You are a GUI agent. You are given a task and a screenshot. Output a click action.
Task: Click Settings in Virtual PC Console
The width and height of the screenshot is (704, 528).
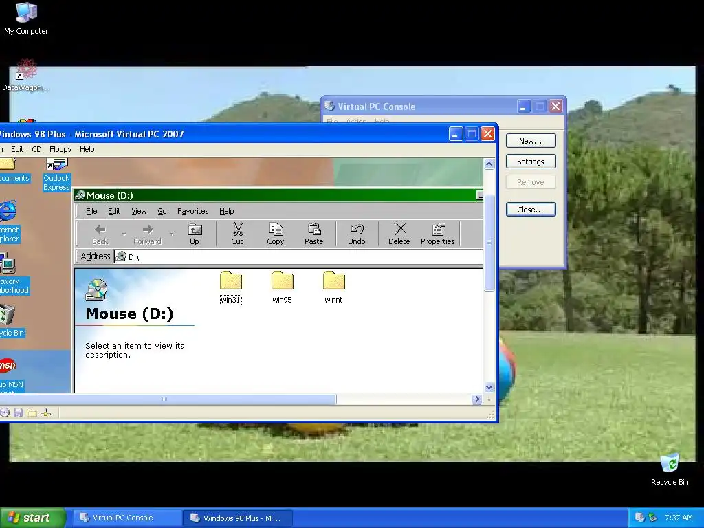531,161
